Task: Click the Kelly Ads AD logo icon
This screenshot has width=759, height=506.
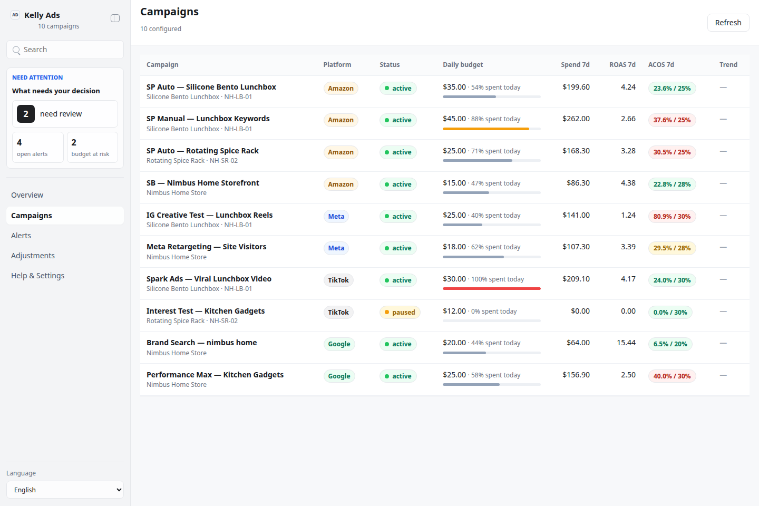Action: (15, 15)
